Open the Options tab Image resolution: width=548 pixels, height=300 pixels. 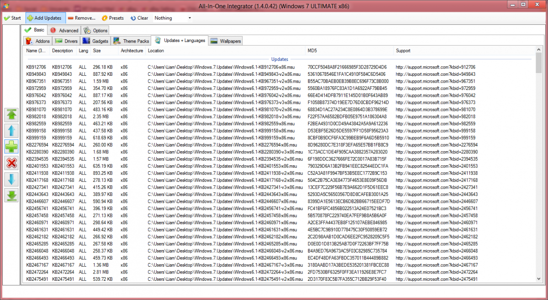(x=96, y=31)
